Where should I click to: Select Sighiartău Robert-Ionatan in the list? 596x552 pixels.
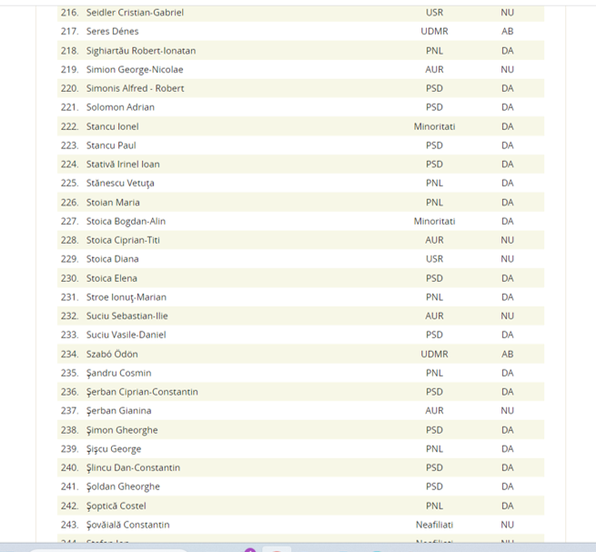[x=140, y=51]
